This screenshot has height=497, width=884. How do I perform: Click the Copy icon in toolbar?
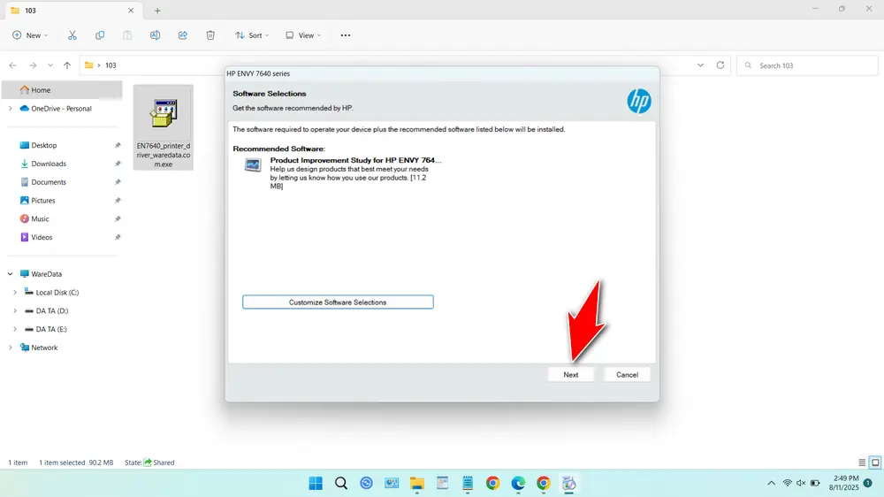pos(100,35)
